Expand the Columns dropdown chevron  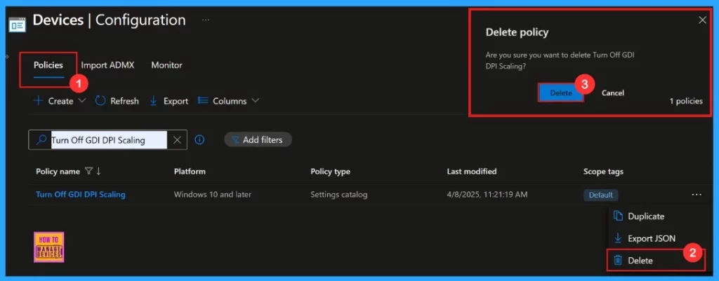(x=255, y=101)
